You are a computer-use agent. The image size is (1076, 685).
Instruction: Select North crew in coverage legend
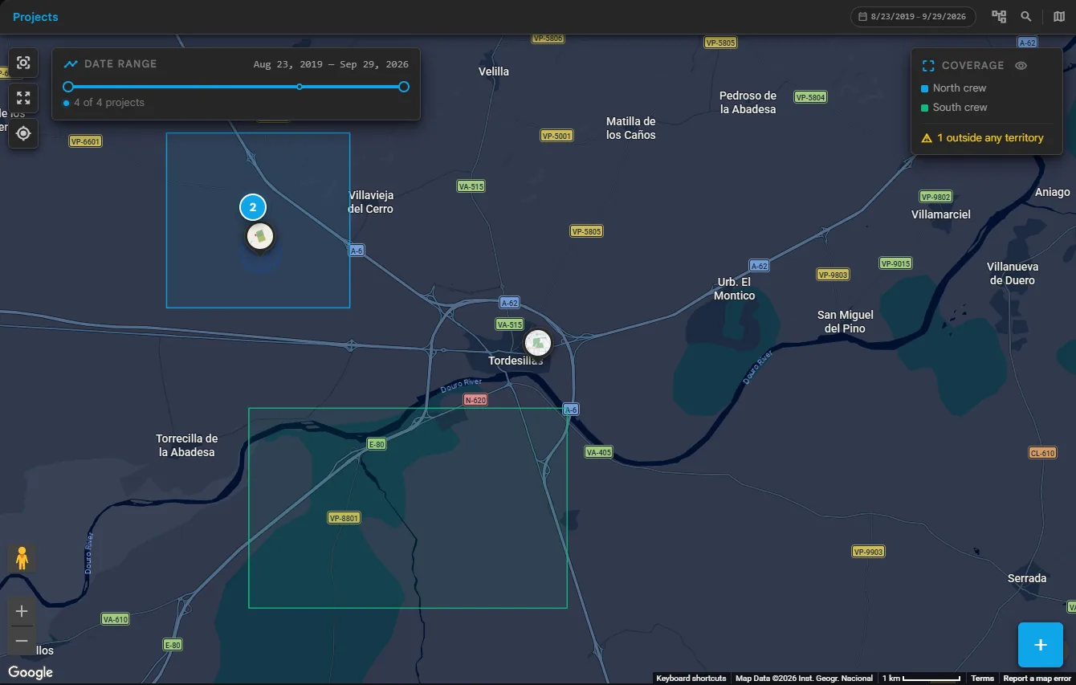954,88
